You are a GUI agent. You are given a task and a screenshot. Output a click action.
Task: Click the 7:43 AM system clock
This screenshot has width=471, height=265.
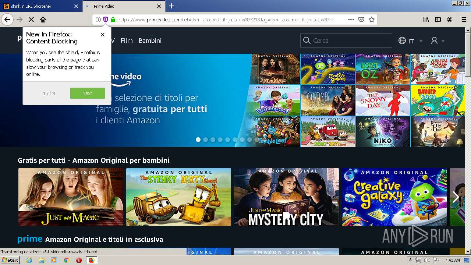452,260
